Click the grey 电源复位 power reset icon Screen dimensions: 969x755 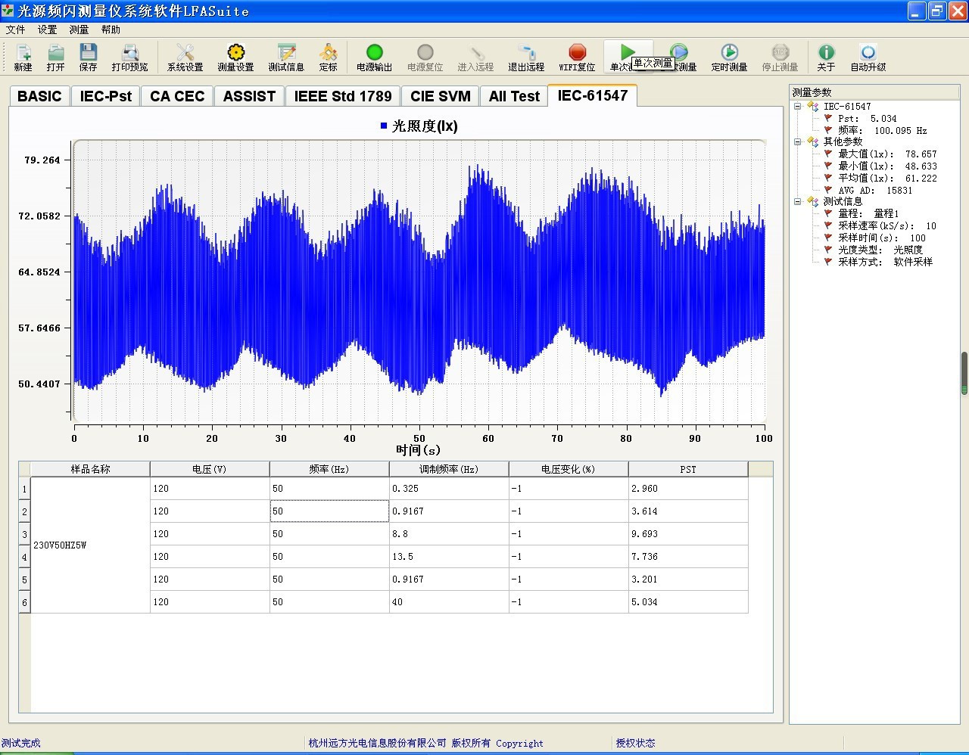pyautogui.click(x=425, y=52)
